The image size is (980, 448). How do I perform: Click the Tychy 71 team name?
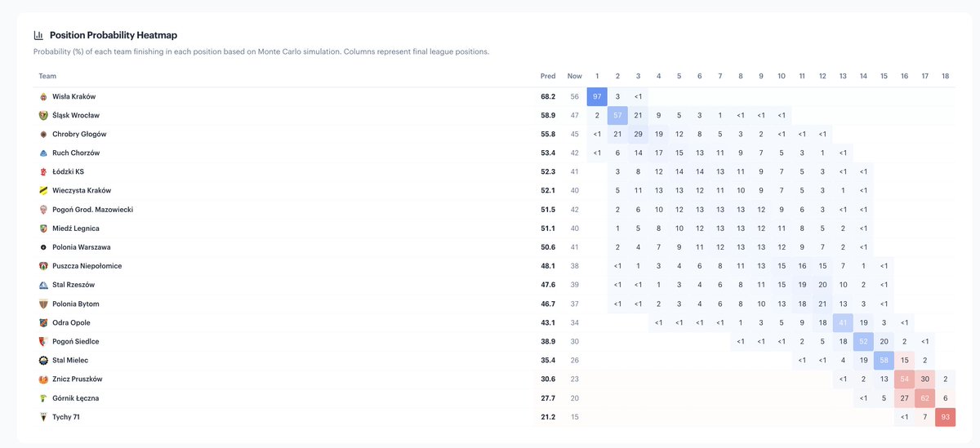[66, 417]
